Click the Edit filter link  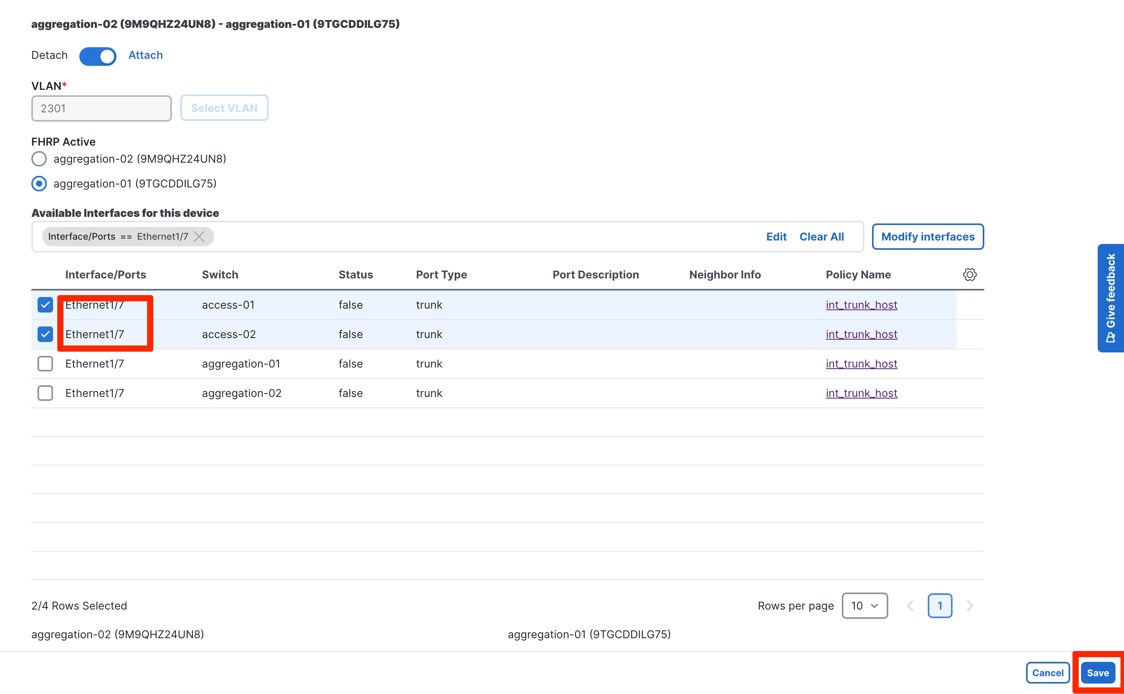tap(776, 236)
